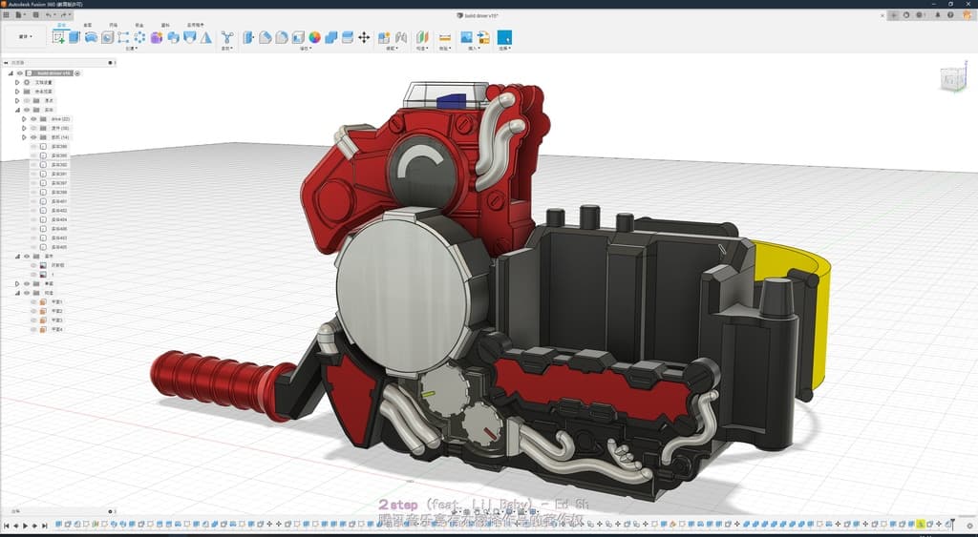Click the Measure ruler icon
The image size is (978, 537).
tap(444, 37)
